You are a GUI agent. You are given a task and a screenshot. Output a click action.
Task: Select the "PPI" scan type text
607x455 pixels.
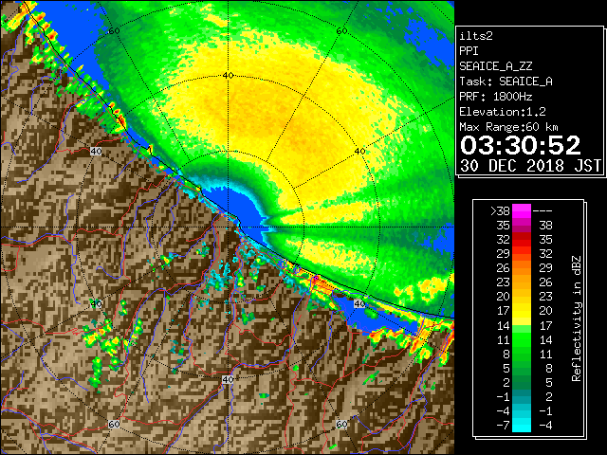[469, 51]
